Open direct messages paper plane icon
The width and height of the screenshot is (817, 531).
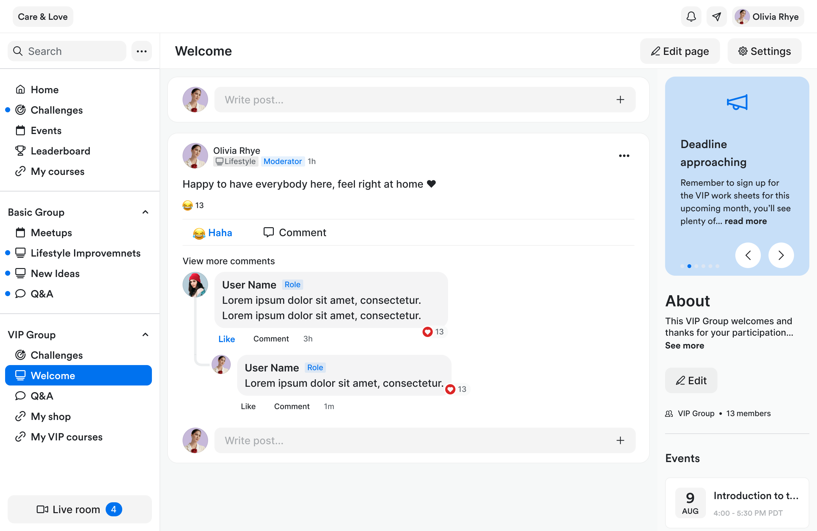716,17
